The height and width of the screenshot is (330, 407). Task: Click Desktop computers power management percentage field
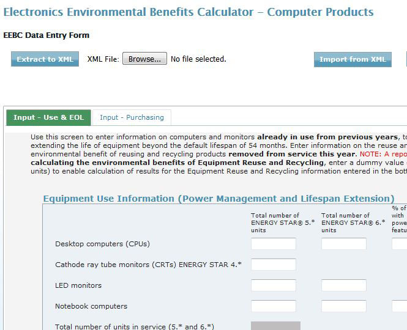coord(400,244)
